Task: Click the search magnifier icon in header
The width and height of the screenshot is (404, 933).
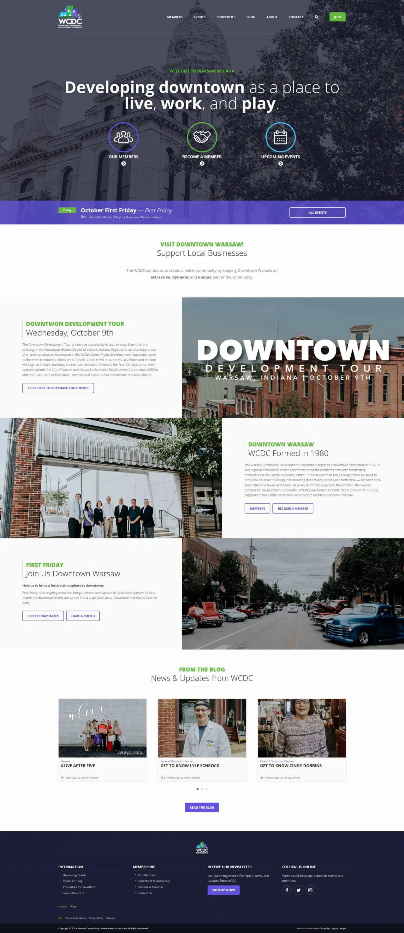Action: click(x=316, y=17)
